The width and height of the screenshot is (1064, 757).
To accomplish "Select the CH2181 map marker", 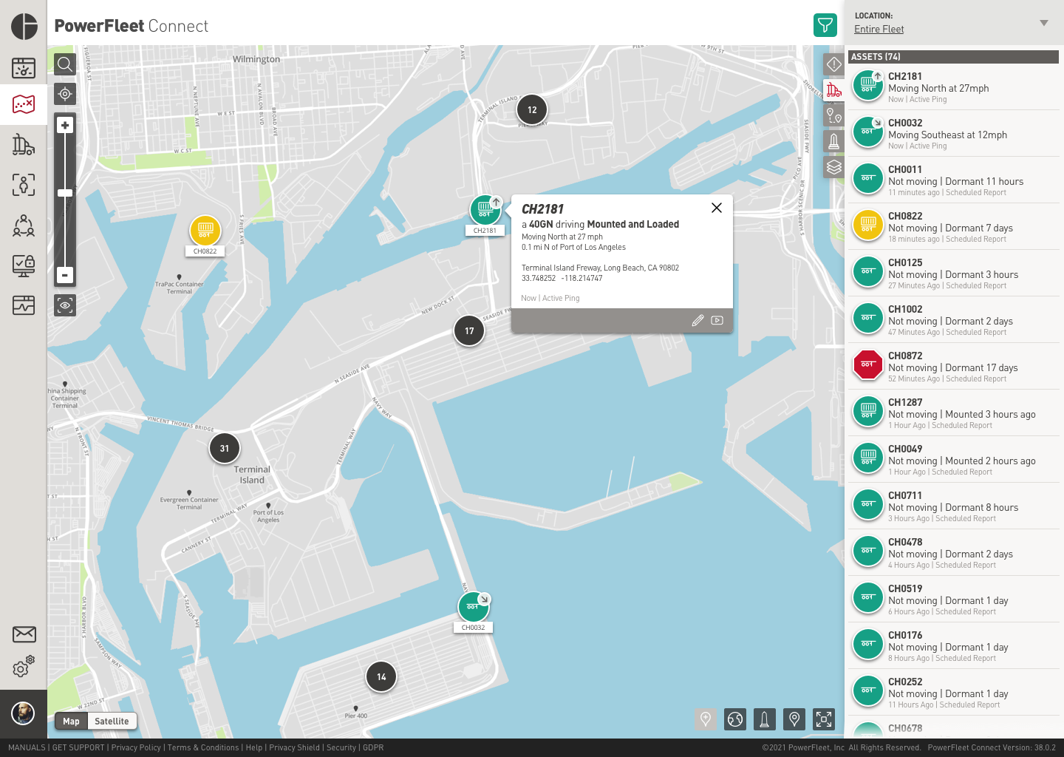I will click(485, 209).
